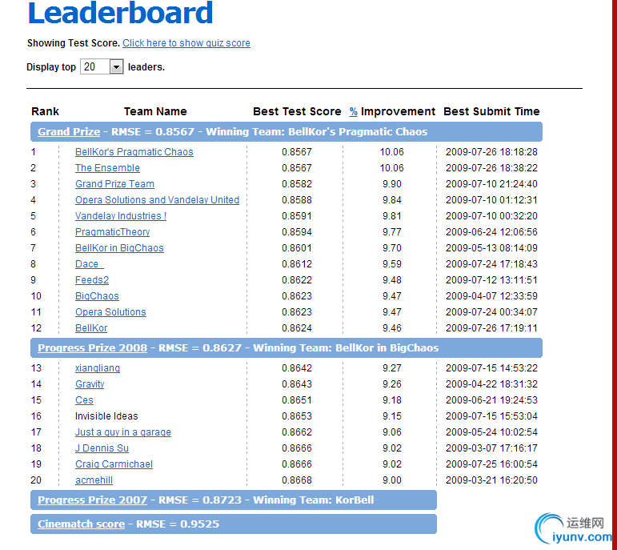
Task: Open the xiangliang team link
Action: [98, 368]
